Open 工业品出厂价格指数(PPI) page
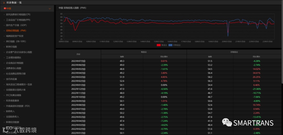 coord(18,20)
